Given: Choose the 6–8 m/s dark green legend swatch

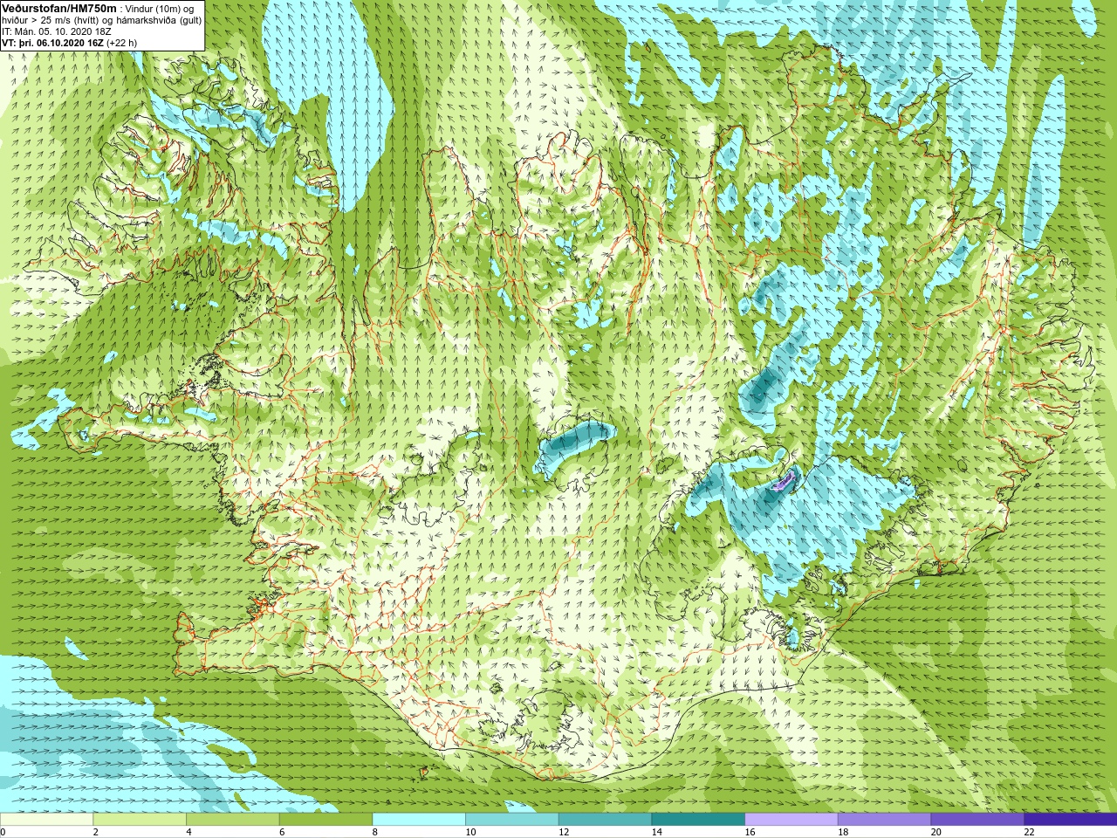Looking at the screenshot, I should point(326,820).
